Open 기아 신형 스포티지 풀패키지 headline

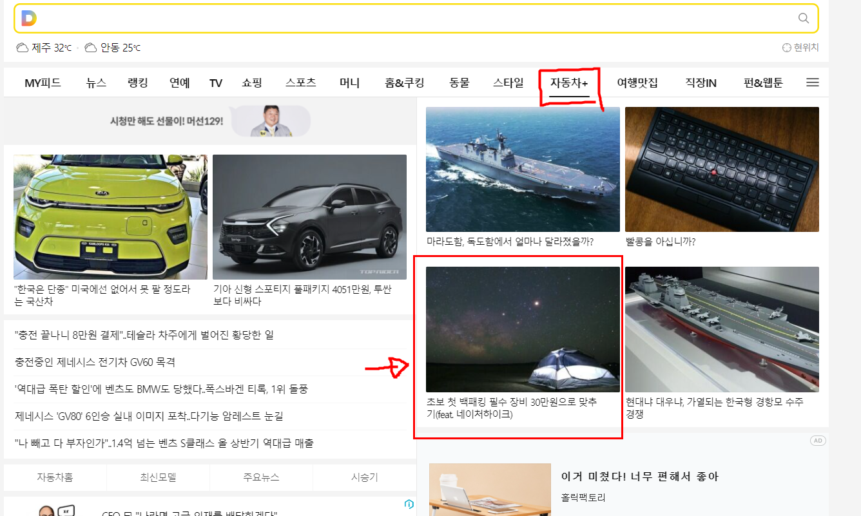point(302,295)
